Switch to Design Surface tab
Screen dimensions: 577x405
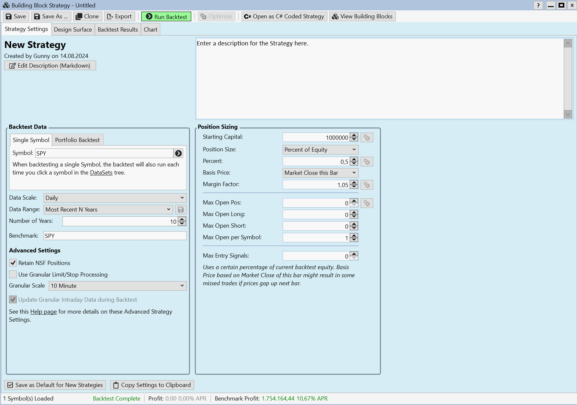[x=73, y=30]
